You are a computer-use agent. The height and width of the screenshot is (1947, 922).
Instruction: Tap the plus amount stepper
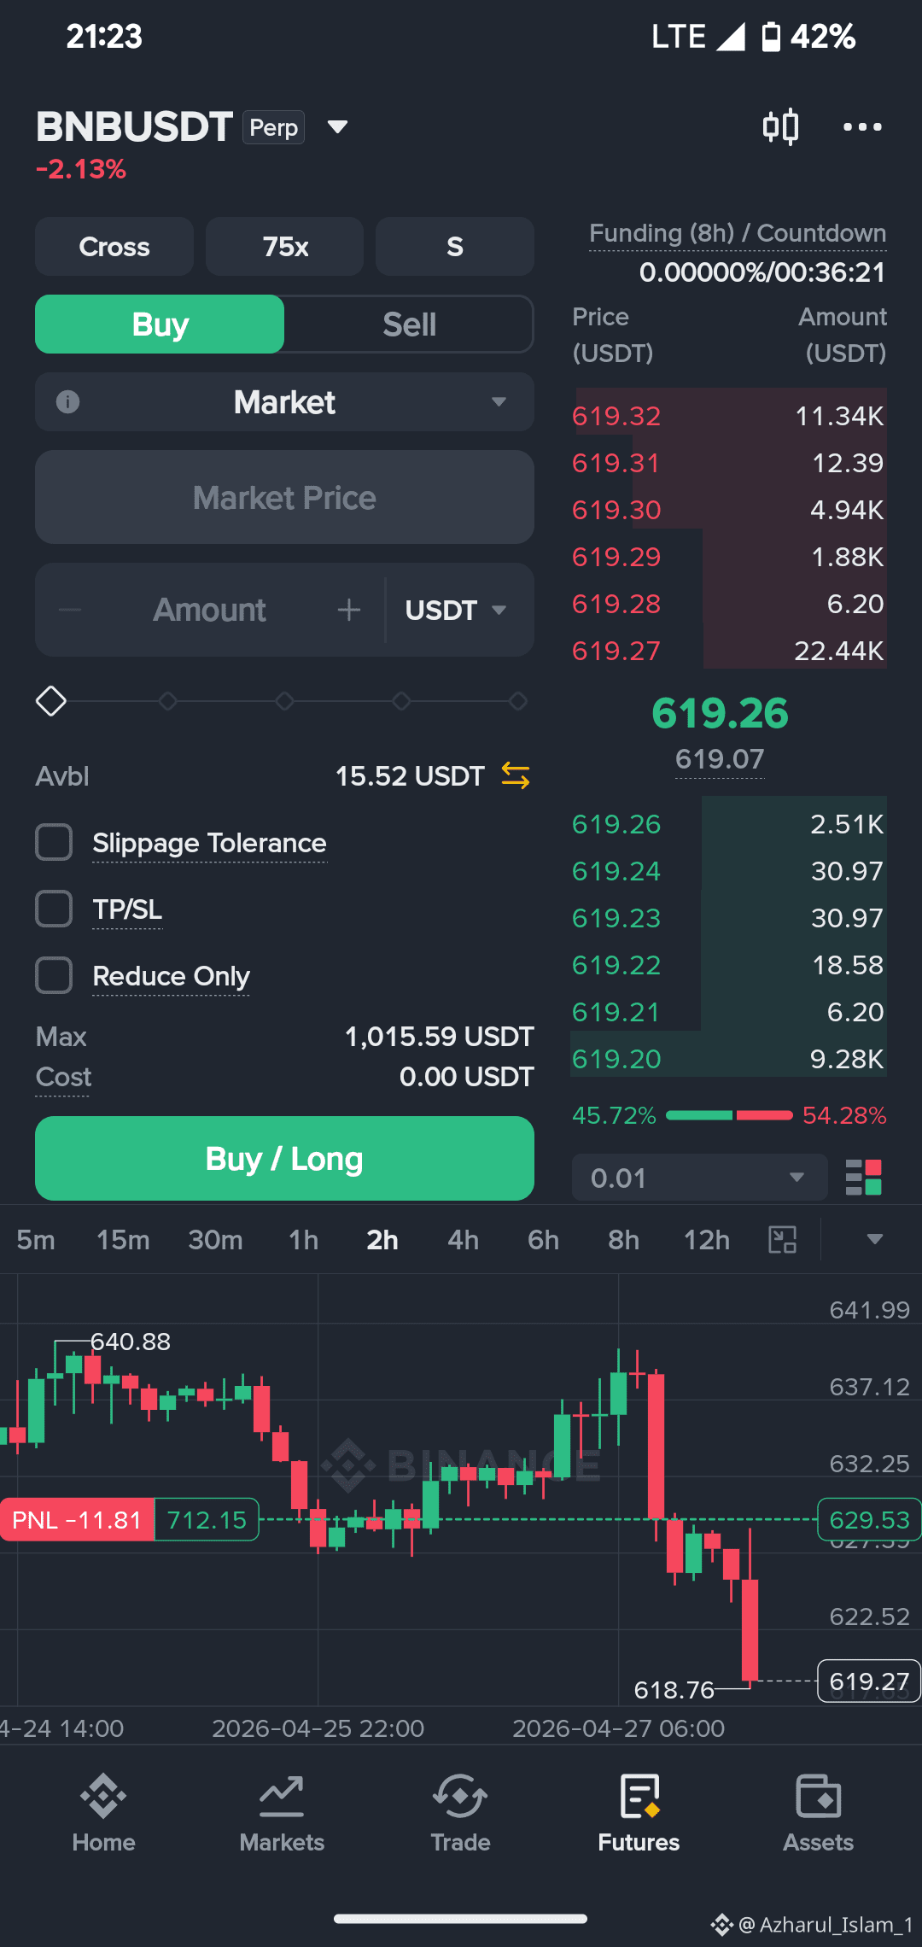(348, 610)
